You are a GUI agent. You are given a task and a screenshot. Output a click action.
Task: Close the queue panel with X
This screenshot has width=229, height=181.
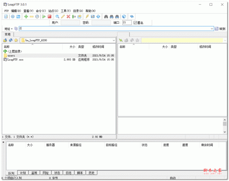click(x=3, y=142)
